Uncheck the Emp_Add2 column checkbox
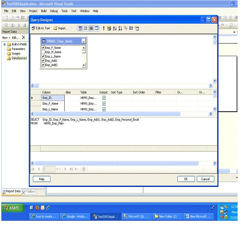Viewport: 246px width, 226px height. 43,65
